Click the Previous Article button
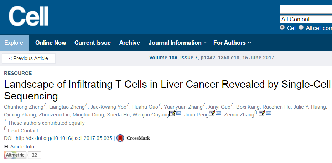The image size is (332, 163). click(x=28, y=58)
